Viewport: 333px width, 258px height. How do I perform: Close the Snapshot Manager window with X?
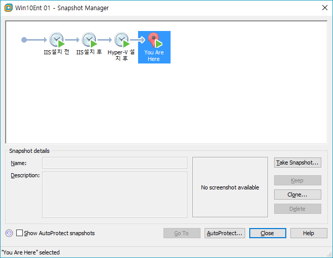(325, 8)
